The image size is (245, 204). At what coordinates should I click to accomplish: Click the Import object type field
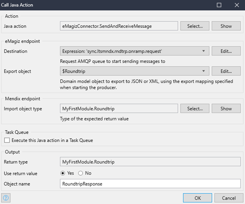click(119, 109)
